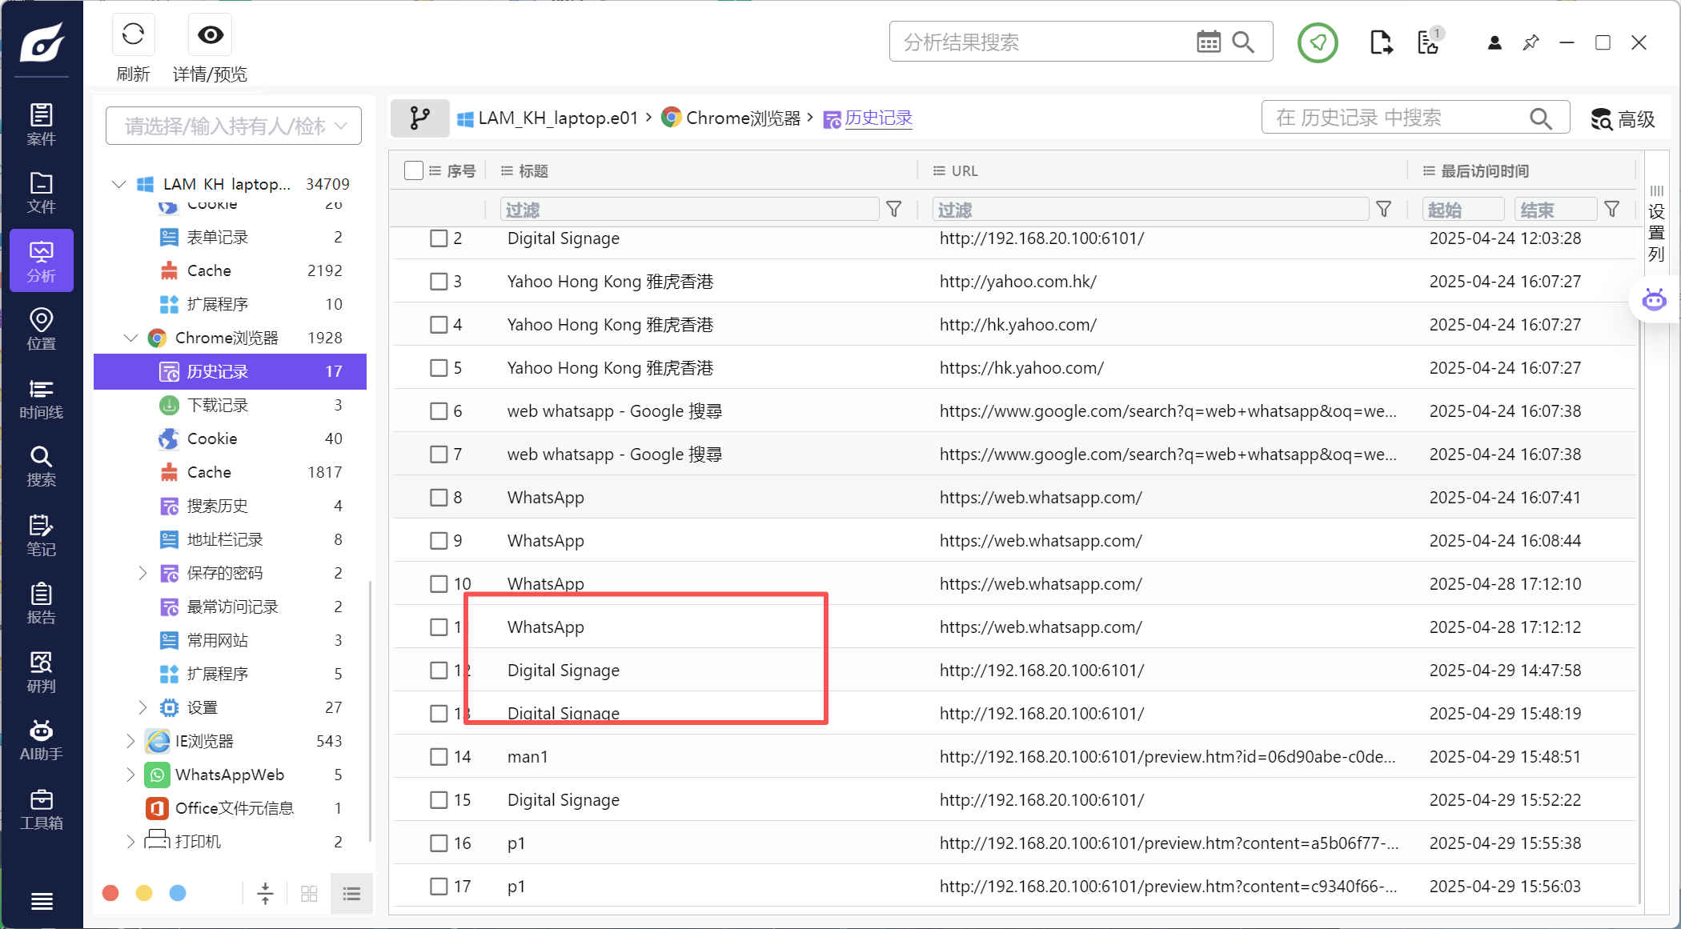Click the filter funnel icon for the URL column
The width and height of the screenshot is (1681, 929).
tap(1383, 210)
